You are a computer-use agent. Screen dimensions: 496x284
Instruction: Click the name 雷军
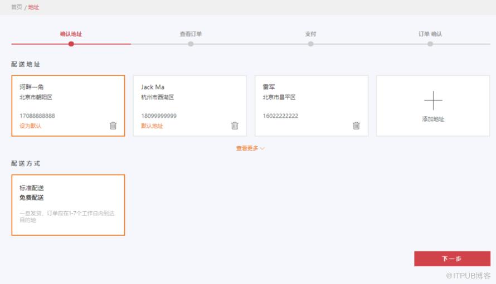269,87
